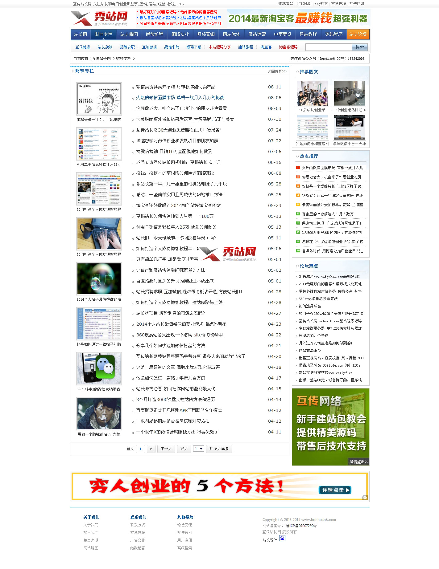The height and width of the screenshot is (569, 439).
Task: Click 详情点击 on the green 互传网络 banner
Action: click(358, 462)
